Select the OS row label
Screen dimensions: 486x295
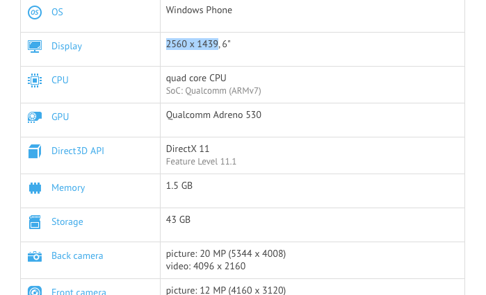point(57,12)
